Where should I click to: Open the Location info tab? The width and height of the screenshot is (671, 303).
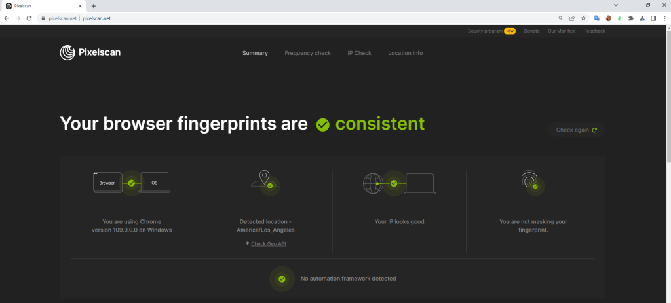(405, 53)
